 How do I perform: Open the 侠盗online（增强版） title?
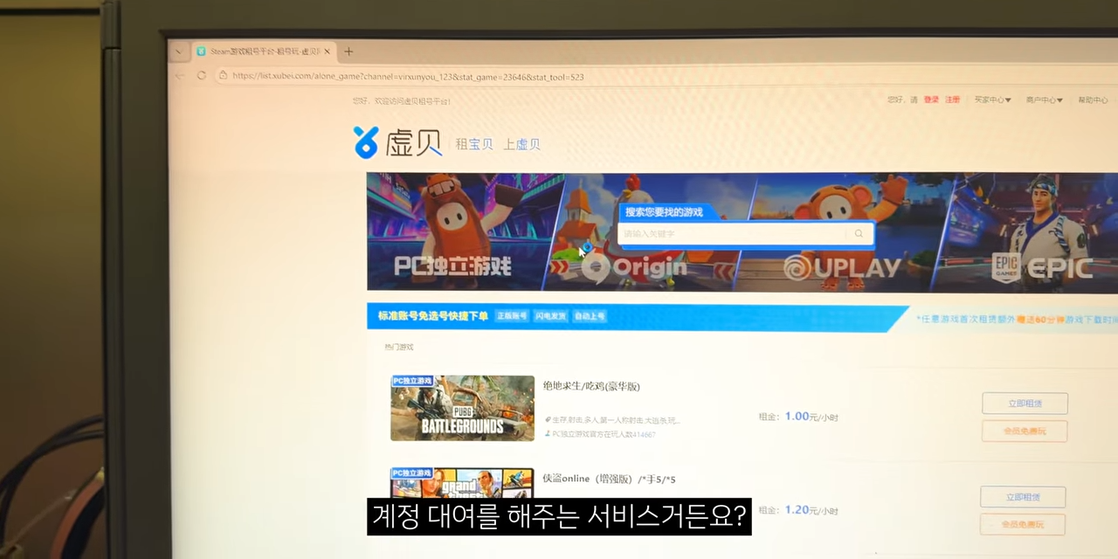[x=609, y=479]
